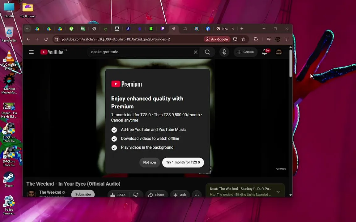Reload the page in the browser
Screen dimensions: 356x222
[46, 39]
